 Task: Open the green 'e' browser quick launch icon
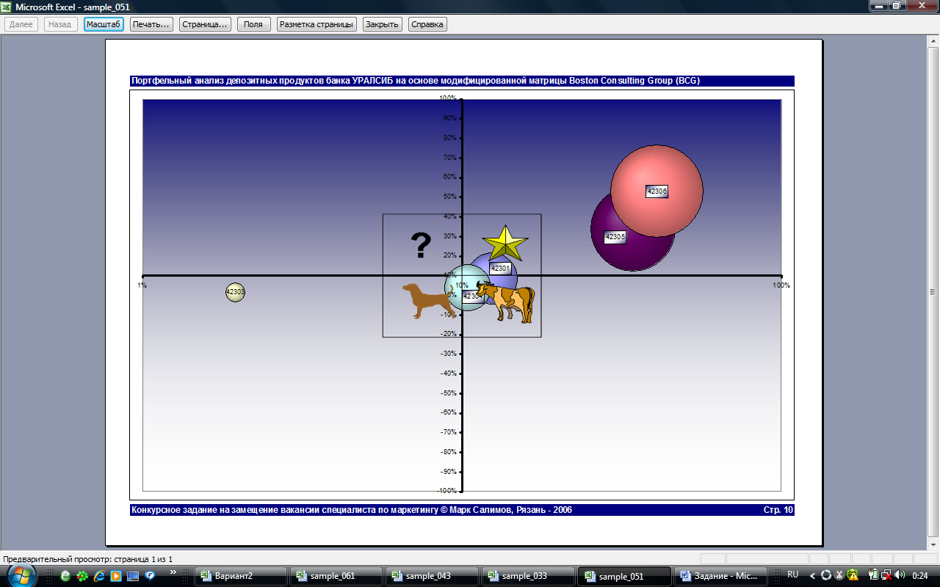pos(65,576)
